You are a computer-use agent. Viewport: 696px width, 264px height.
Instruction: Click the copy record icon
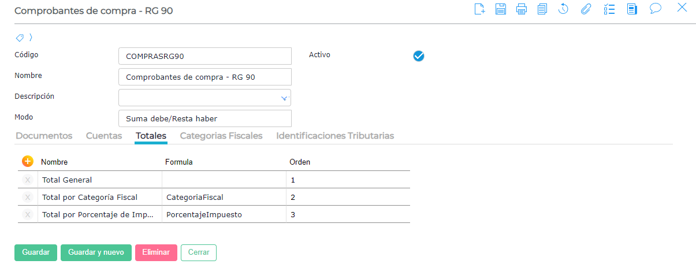pyautogui.click(x=542, y=9)
